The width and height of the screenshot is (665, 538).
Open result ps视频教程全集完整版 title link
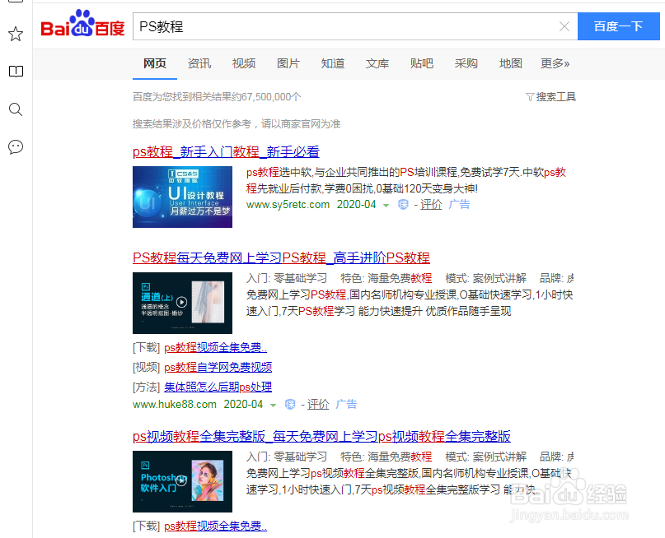click(x=321, y=436)
